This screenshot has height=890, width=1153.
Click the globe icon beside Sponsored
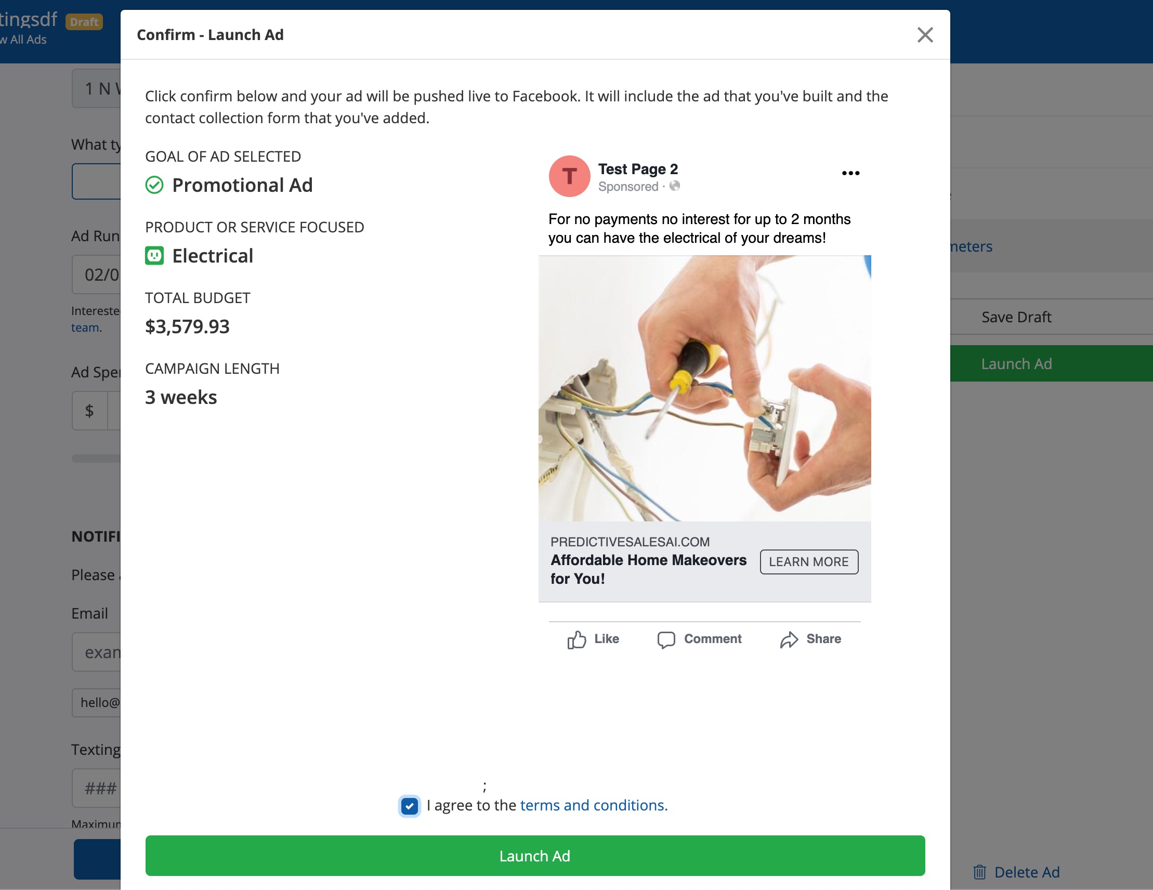point(675,186)
